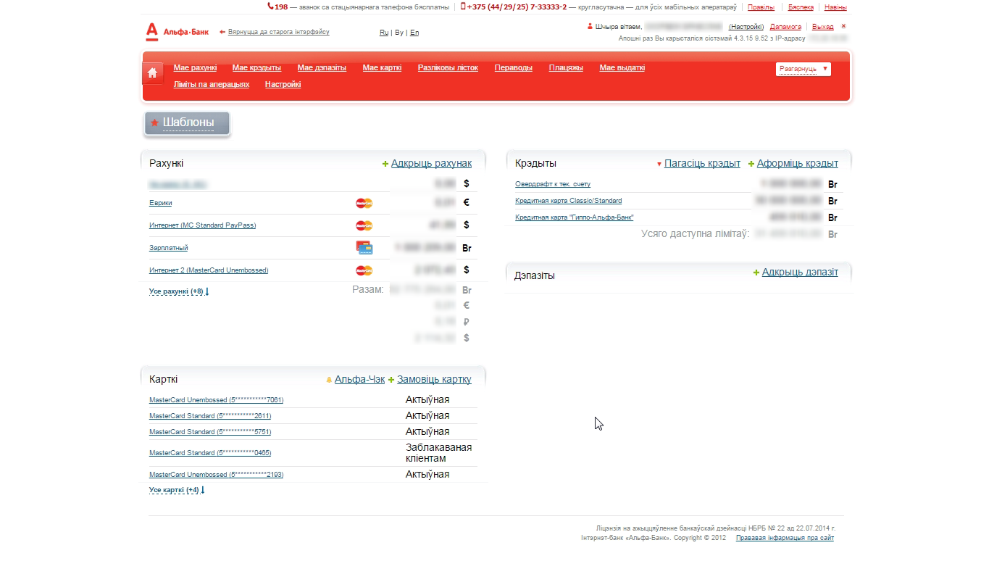Open Мае рахункі menu item
This screenshot has width=1002, height=561.
click(x=195, y=67)
